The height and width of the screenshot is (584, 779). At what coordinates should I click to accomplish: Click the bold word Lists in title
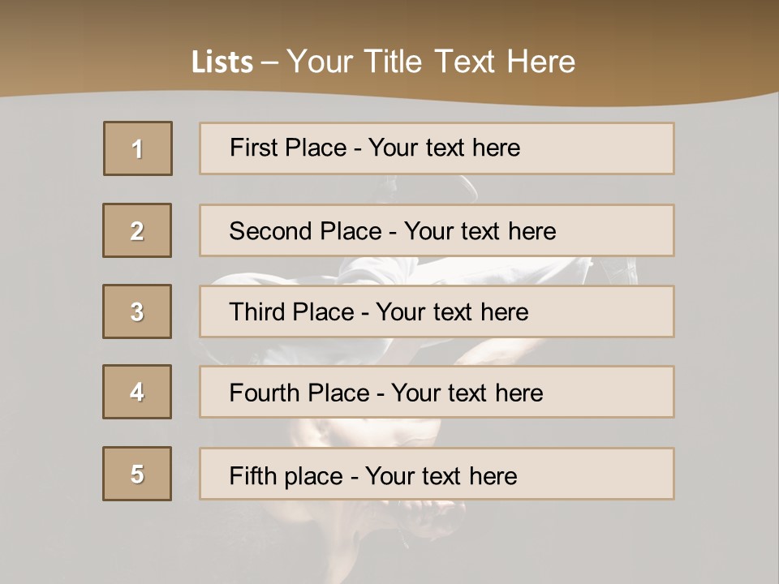click(x=222, y=62)
